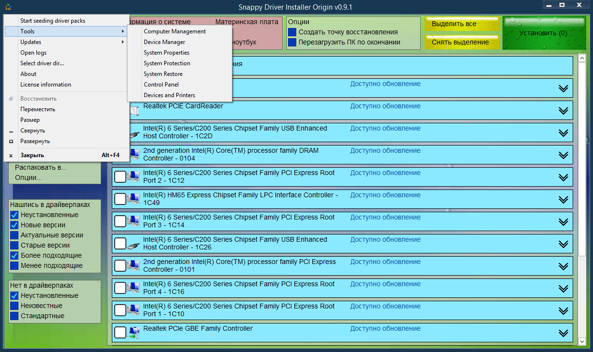
Task: Click the device icon for DRAM Controller 0104
Action: pyautogui.click(x=134, y=154)
